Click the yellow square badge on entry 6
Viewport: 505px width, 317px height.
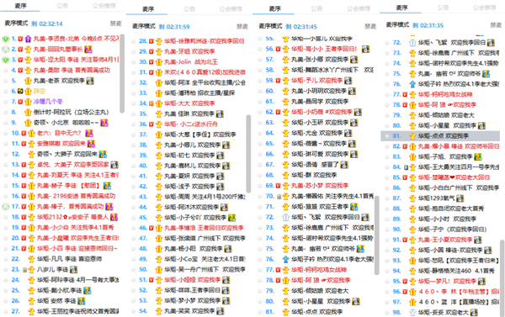click(20, 91)
